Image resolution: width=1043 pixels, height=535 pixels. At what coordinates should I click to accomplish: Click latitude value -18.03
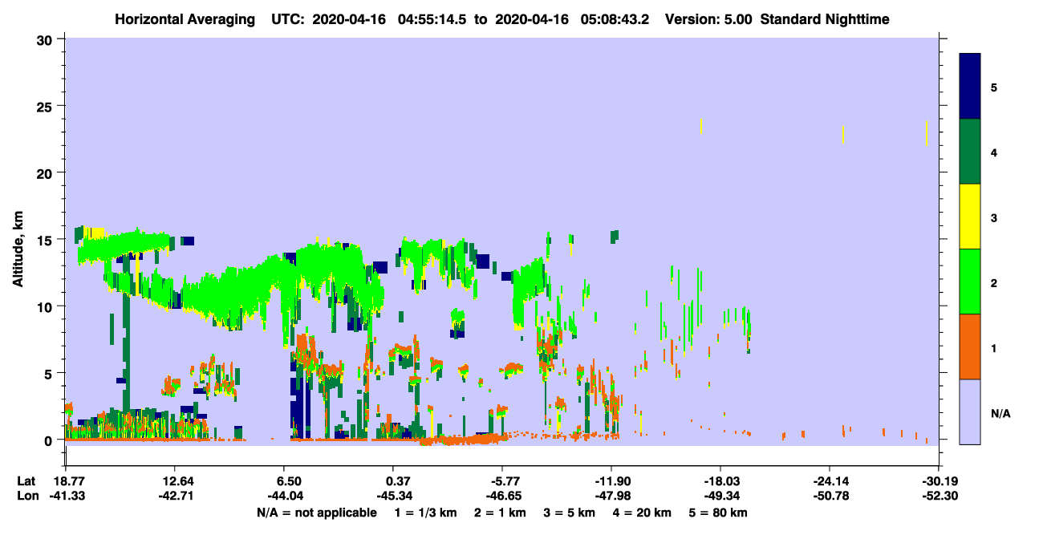pyautogui.click(x=720, y=481)
